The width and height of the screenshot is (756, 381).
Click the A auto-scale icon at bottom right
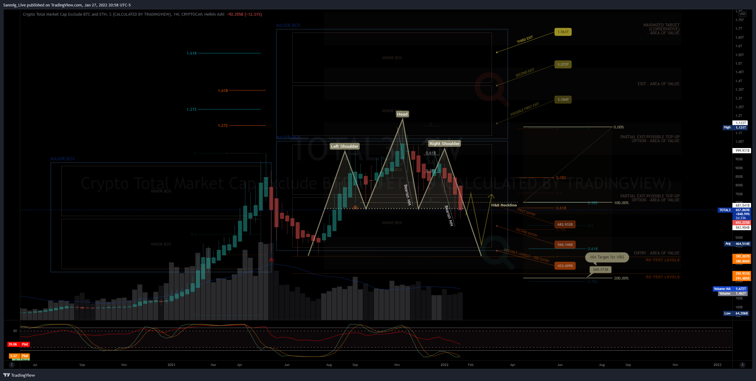coord(743,365)
